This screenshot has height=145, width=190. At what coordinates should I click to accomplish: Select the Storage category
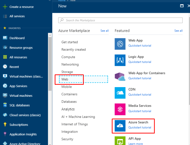tap(67, 72)
